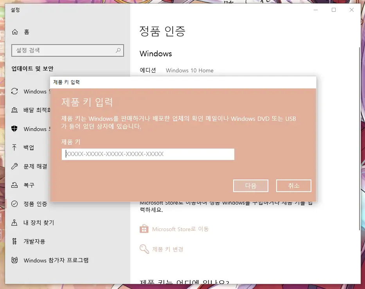Screen dimensions: 365x289
Task: Close the 설정 window
Action: pos(351,10)
